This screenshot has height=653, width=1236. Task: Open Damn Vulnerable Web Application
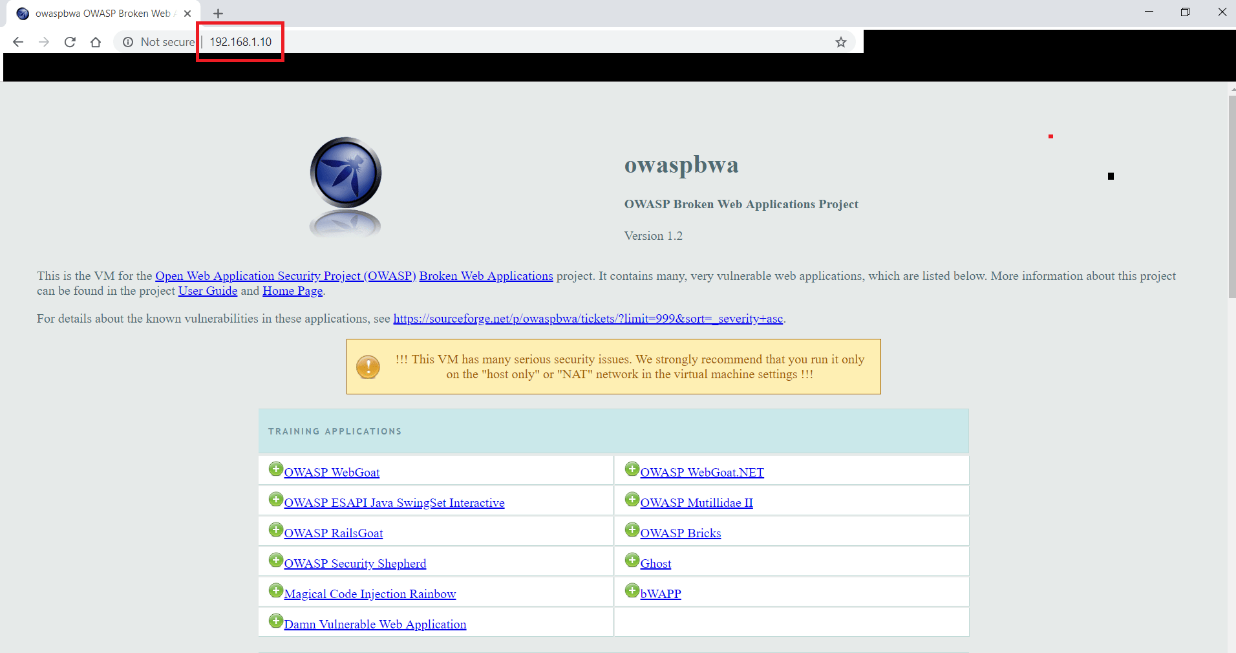pyautogui.click(x=375, y=624)
